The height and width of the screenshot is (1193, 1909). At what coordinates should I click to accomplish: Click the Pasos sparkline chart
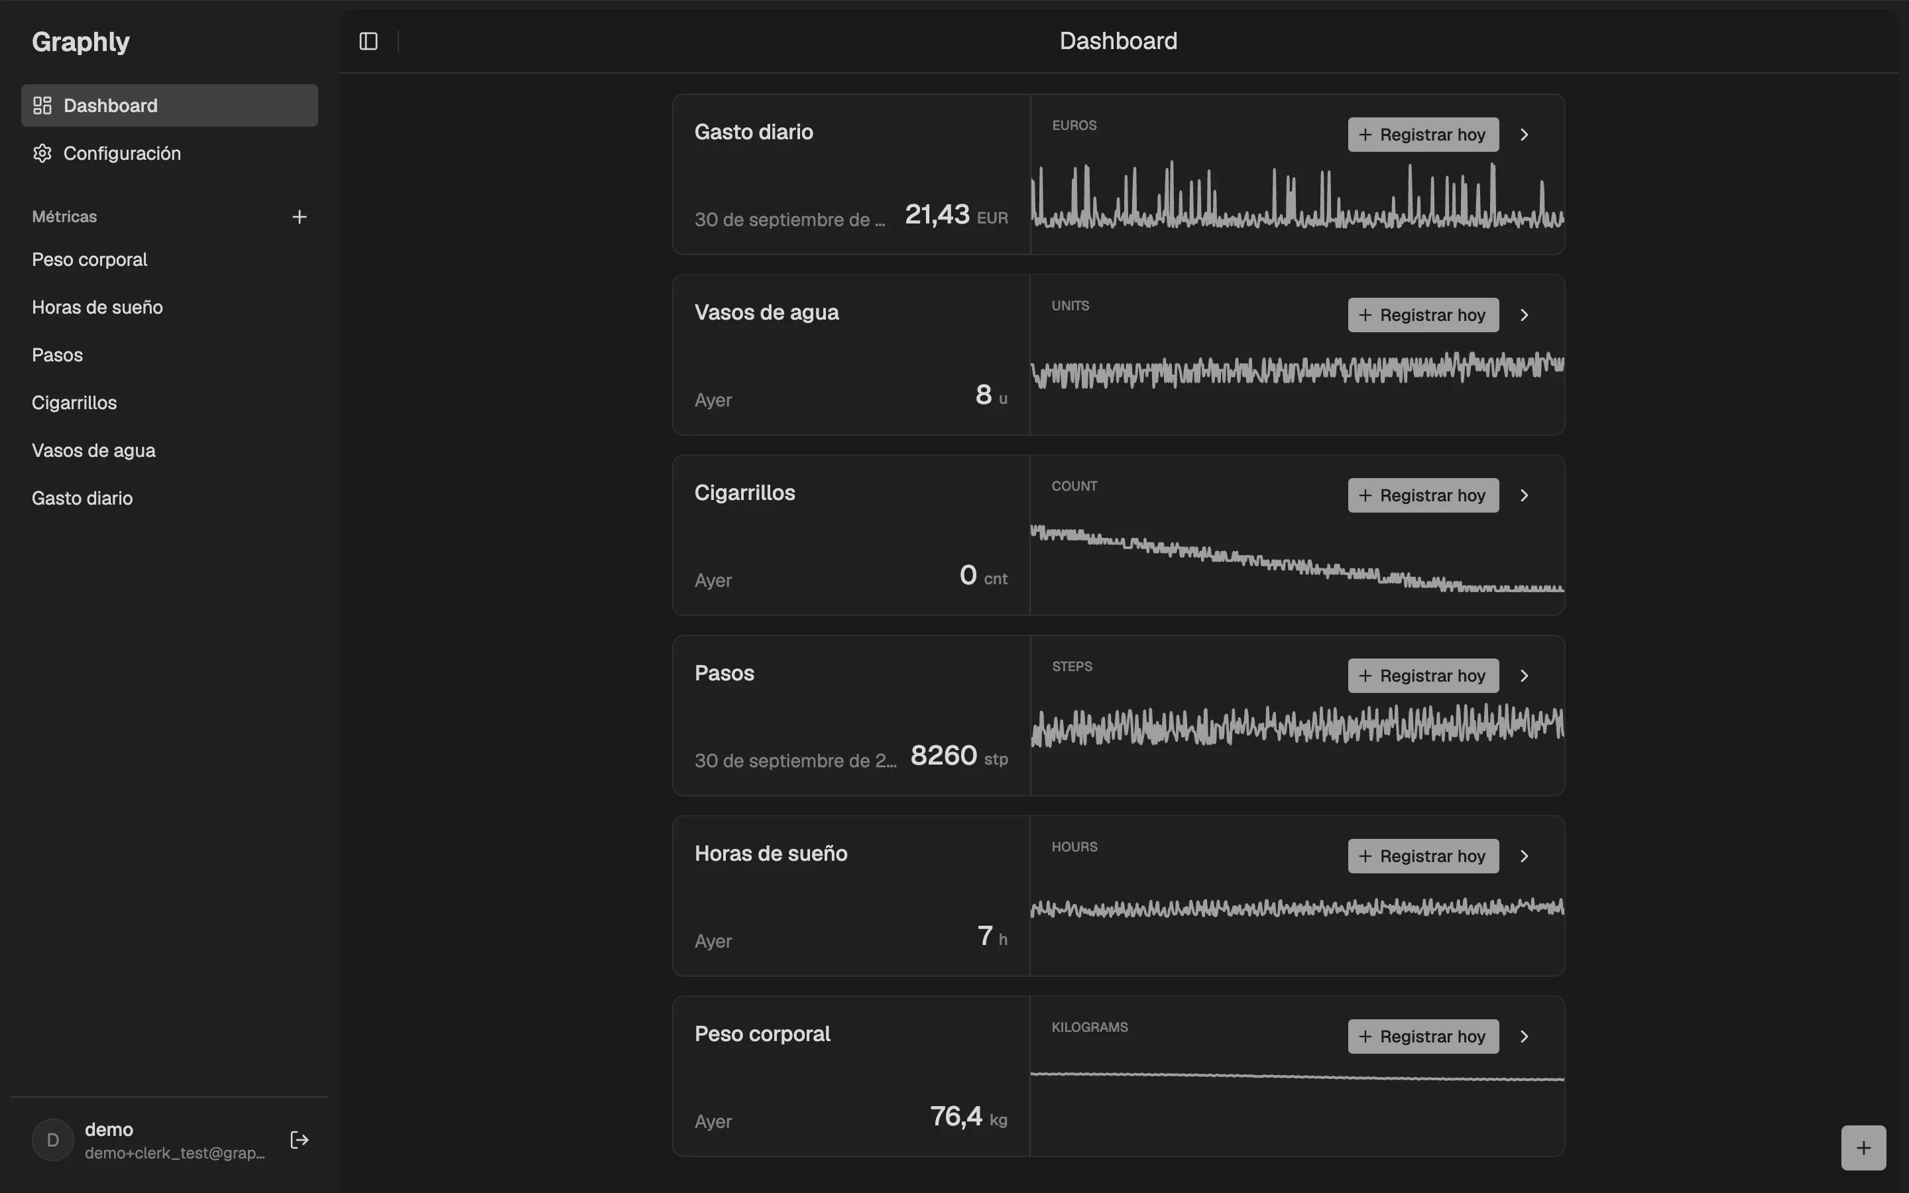coord(1297,724)
